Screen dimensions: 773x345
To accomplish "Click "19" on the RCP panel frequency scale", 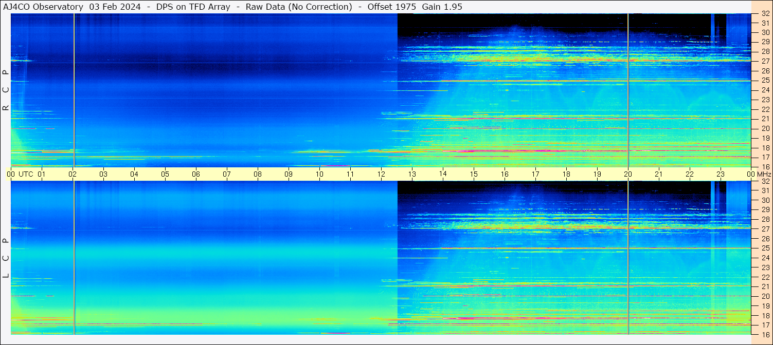I will (x=765, y=138).
